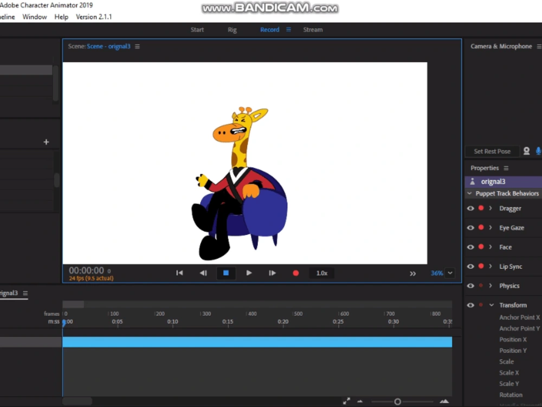Click the 00:00:00 timecode display
The width and height of the screenshot is (542, 407).
coord(86,270)
